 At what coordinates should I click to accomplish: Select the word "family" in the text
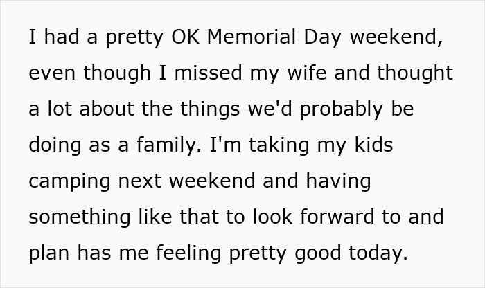162,144
